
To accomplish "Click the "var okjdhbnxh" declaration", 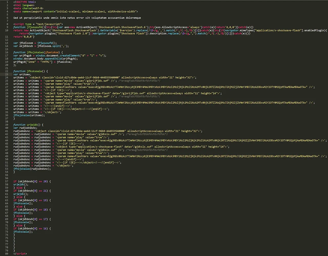I will [x=41, y=46].
